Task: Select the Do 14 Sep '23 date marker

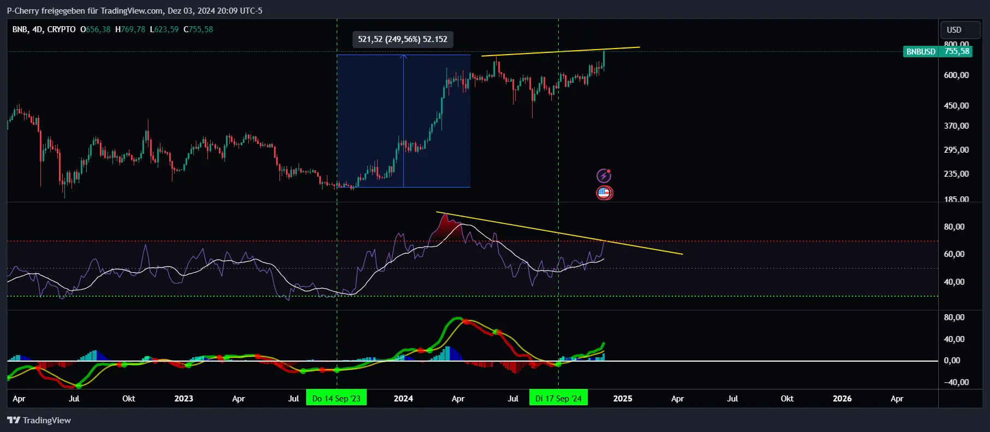Action: pos(336,398)
